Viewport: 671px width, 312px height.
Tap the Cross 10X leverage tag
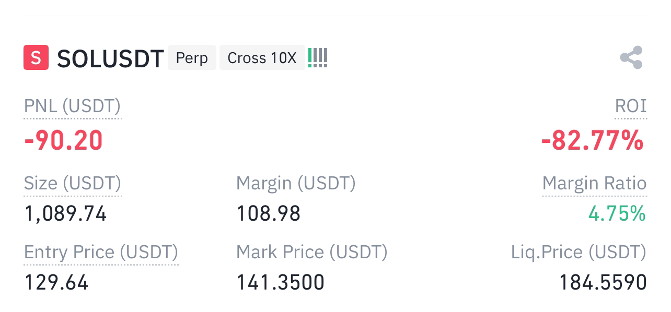tap(262, 57)
